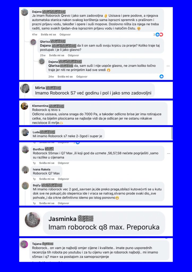Click Odgovor under Bojčy's comment
This screenshot has height=272, width=192.
click(63, 203)
